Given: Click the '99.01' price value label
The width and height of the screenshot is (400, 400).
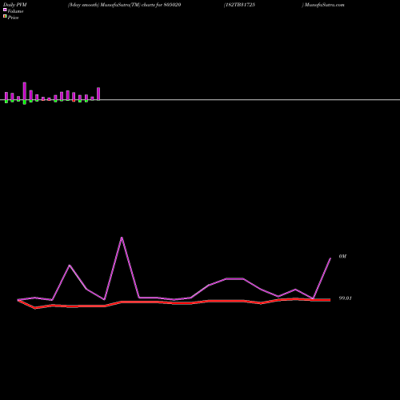Looking at the screenshot, I should [x=345, y=298].
